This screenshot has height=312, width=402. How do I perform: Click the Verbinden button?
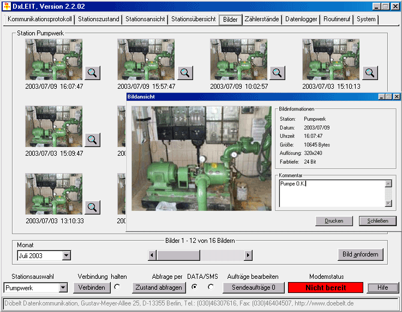click(x=92, y=287)
